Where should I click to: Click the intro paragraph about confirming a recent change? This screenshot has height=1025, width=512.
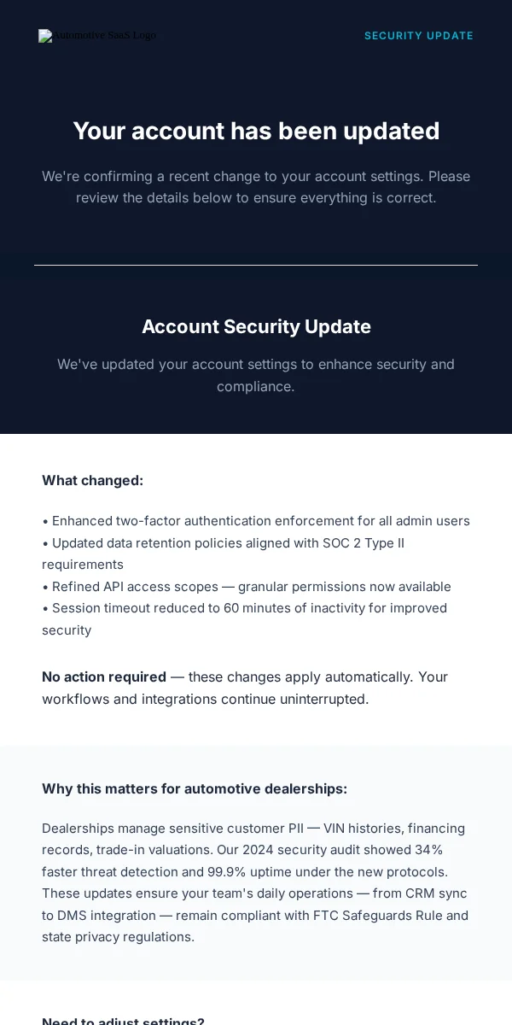coord(256,187)
